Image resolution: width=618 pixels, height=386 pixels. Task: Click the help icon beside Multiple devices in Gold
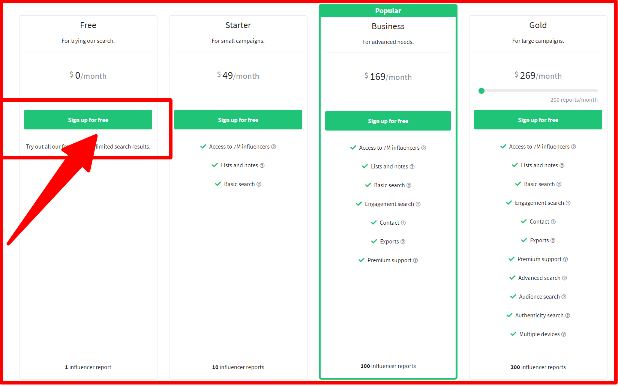click(564, 334)
